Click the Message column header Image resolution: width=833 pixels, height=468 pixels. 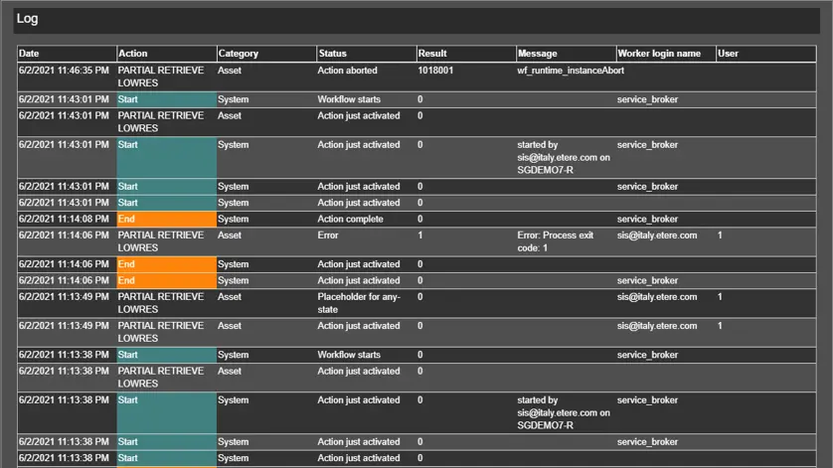click(538, 54)
